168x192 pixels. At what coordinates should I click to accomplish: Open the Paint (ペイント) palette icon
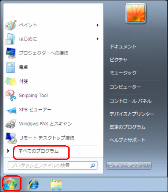pyautogui.click(x=11, y=25)
